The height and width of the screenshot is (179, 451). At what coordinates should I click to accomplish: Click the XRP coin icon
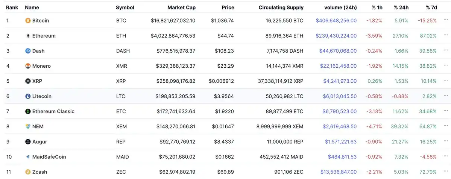pyautogui.click(x=28, y=81)
